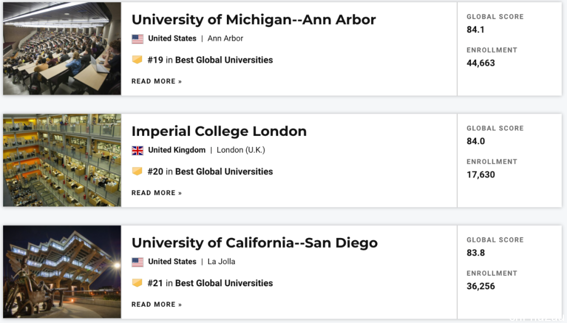Open the Imperial College library thumbnail
The width and height of the screenshot is (567, 323).
[62, 160]
